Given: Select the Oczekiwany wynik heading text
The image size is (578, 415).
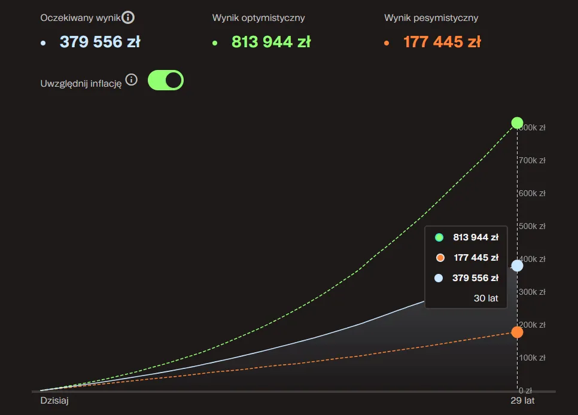Looking at the screenshot, I should (x=80, y=18).
